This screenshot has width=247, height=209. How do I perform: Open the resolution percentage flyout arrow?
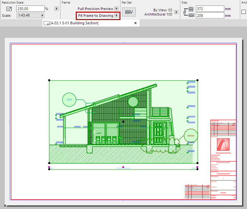pyautogui.click(x=56, y=9)
